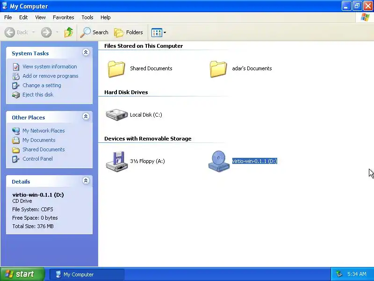Collapse the Details panel

point(86,180)
